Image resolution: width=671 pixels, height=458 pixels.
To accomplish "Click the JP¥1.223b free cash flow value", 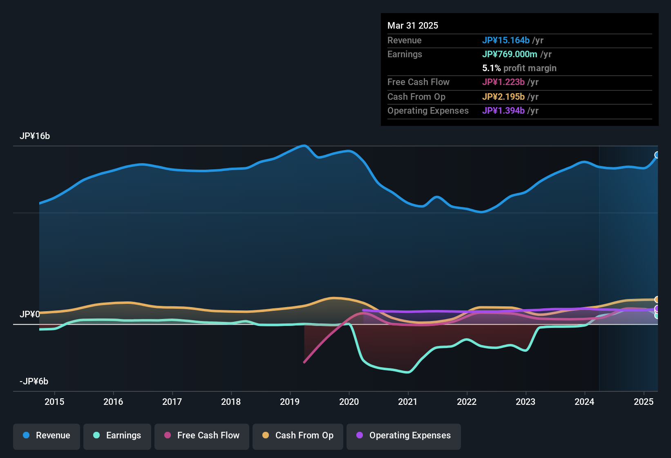I will 503,82.
